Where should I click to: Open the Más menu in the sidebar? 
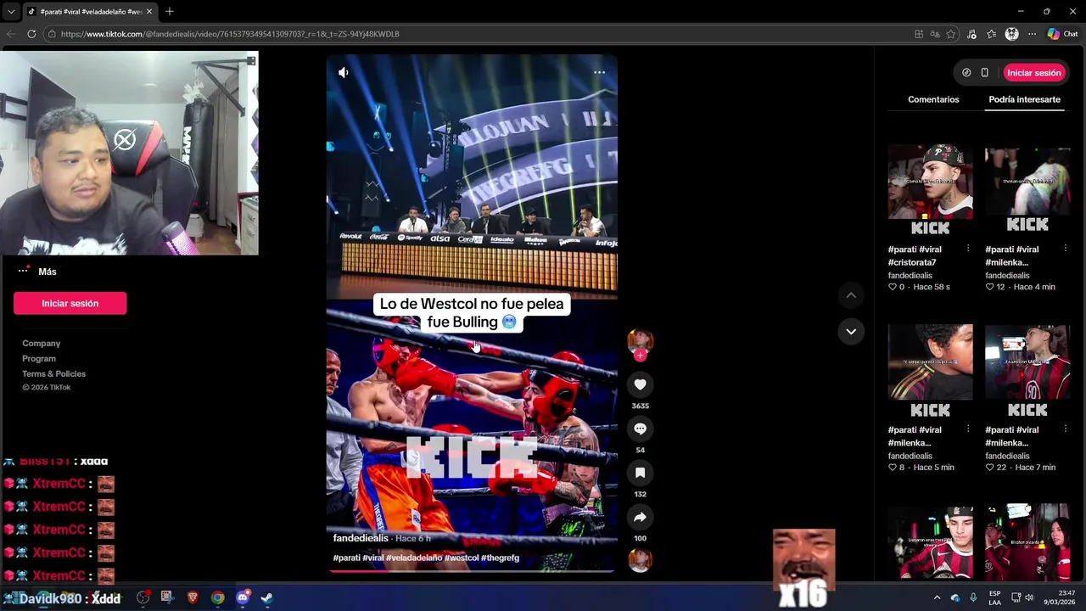tap(37, 272)
